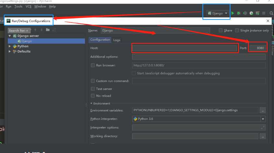Click the Custom run command field
This screenshot has height=153, width=274.
pos(199,81)
